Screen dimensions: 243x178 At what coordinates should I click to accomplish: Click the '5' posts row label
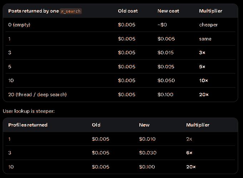point(10,67)
